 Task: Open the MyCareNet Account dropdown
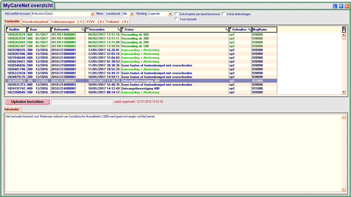pos(92,14)
